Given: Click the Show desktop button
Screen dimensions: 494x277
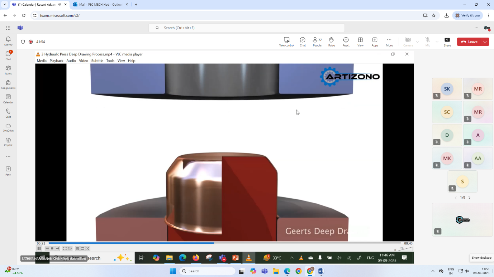Looking at the screenshot, I should tap(481, 258).
